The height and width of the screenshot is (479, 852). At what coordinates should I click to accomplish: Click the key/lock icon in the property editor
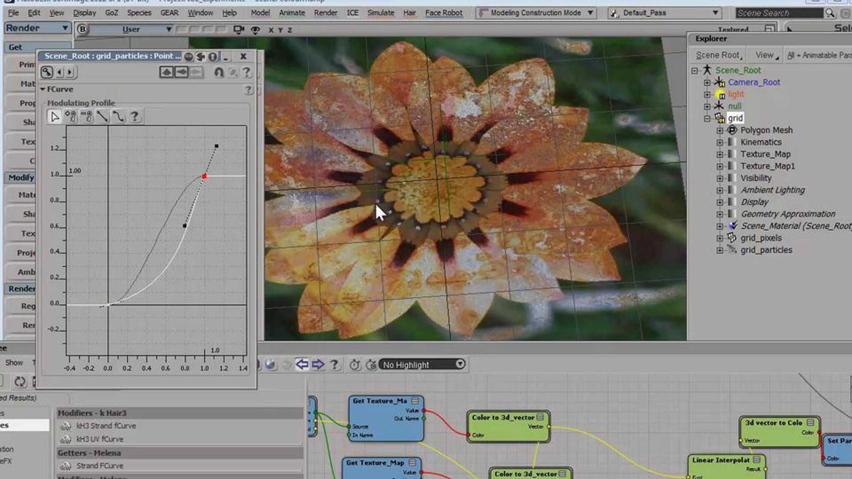point(47,72)
